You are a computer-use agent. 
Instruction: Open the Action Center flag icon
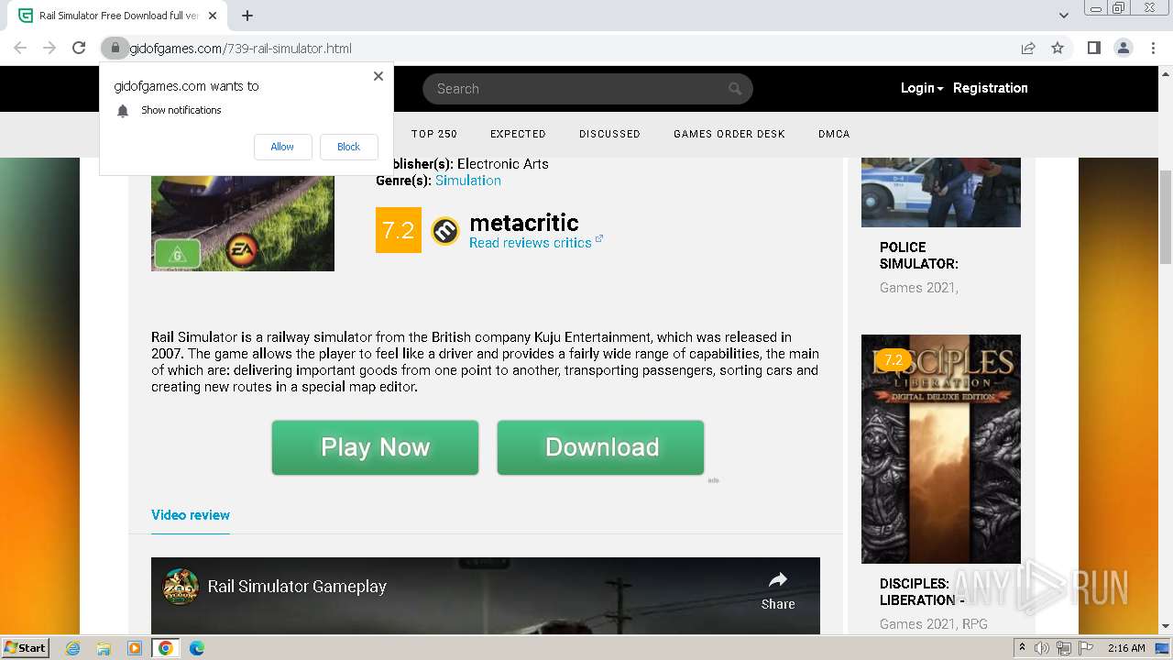coord(1085,648)
